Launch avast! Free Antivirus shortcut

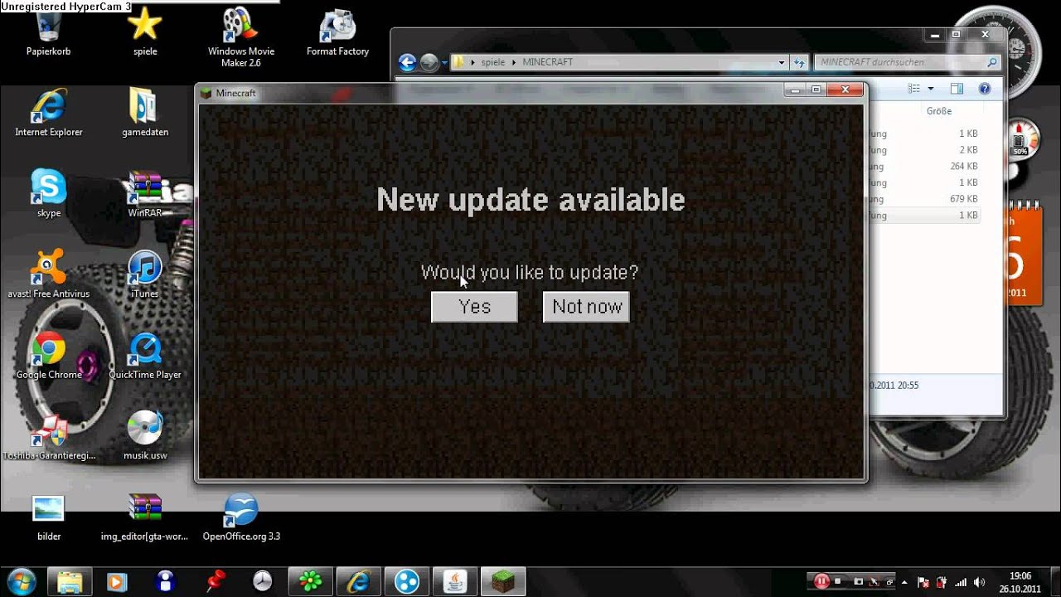click(49, 274)
